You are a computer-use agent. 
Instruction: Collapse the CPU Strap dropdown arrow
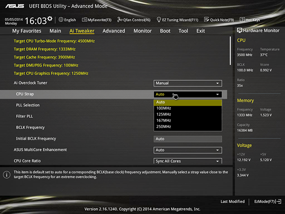click(218, 95)
